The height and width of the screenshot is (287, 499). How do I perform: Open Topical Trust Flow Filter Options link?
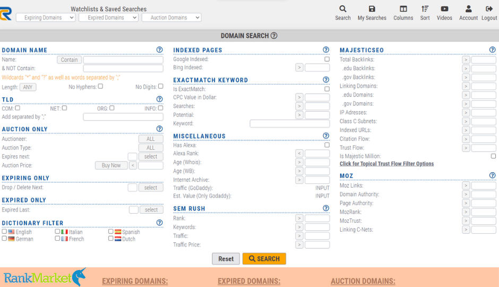[x=386, y=164]
